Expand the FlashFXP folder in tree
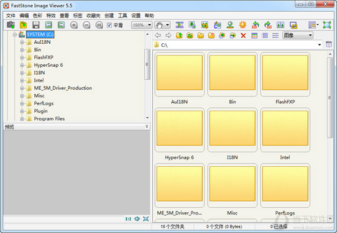 pos(22,58)
